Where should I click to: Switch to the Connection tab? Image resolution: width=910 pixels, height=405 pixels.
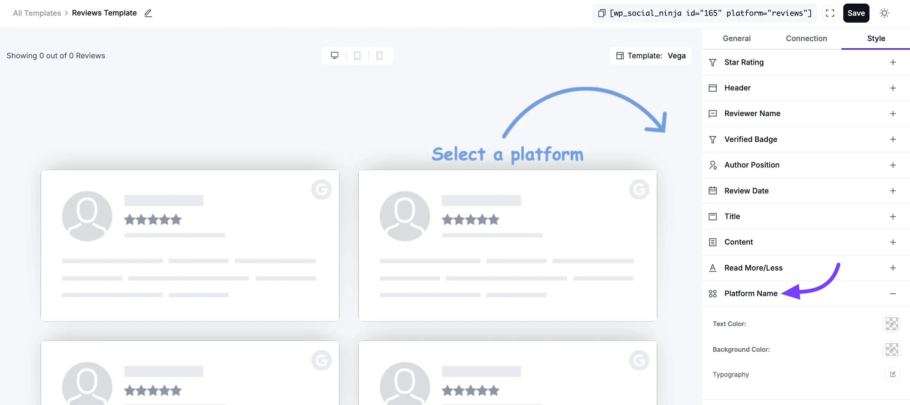click(x=806, y=38)
